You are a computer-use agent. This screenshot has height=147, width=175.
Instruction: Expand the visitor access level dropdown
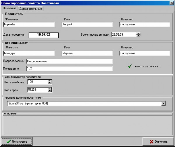(163, 103)
